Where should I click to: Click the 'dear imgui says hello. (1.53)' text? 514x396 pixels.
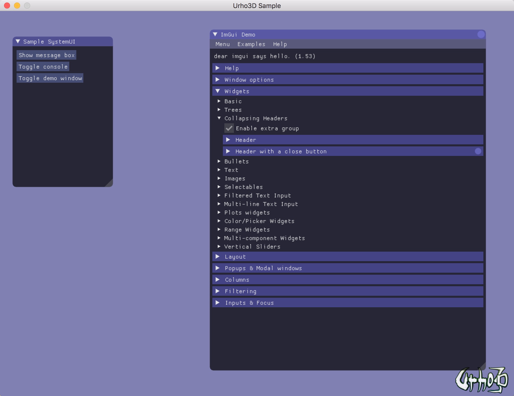click(265, 56)
